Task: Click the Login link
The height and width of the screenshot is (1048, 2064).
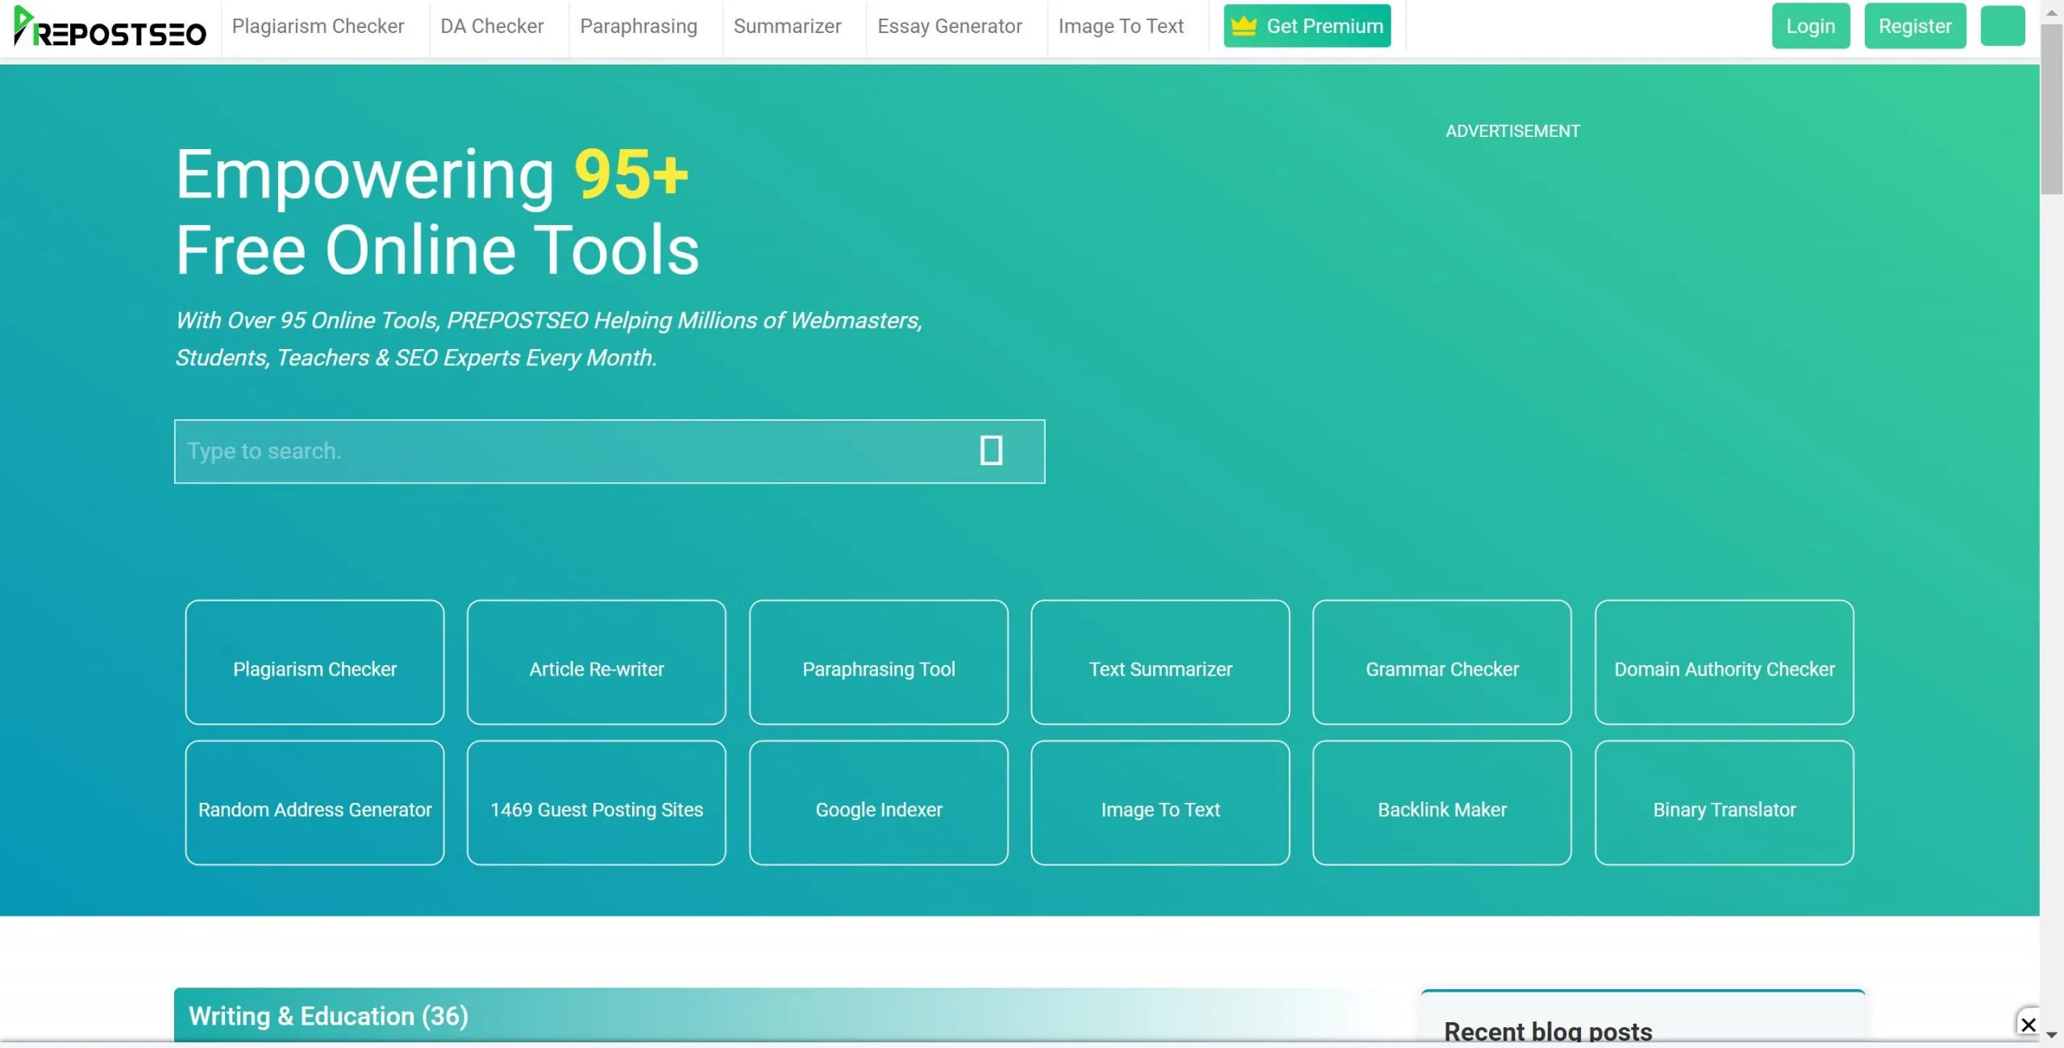Action: pos(1810,26)
